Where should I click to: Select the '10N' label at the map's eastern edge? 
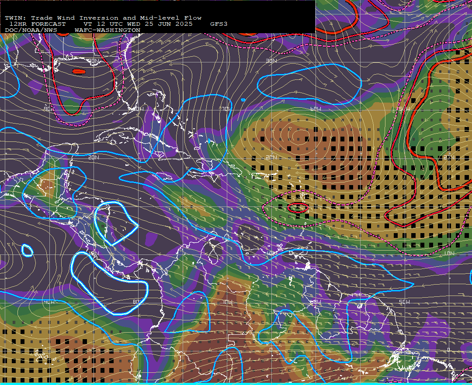[x=449, y=254]
